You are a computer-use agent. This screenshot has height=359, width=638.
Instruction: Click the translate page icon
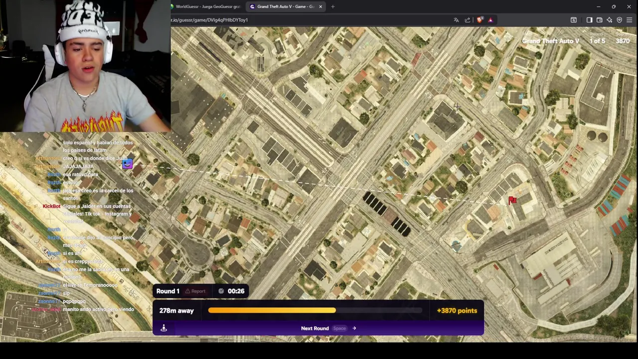tap(456, 20)
